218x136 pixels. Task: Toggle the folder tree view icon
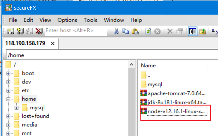click(x=193, y=31)
